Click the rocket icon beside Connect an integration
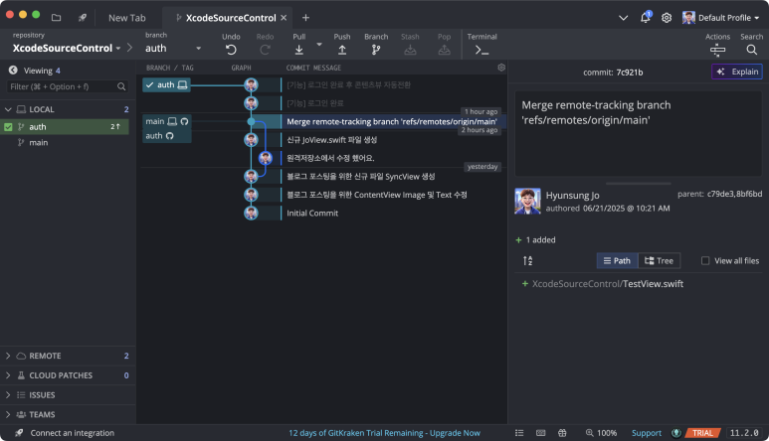769x441 pixels. pyautogui.click(x=19, y=433)
